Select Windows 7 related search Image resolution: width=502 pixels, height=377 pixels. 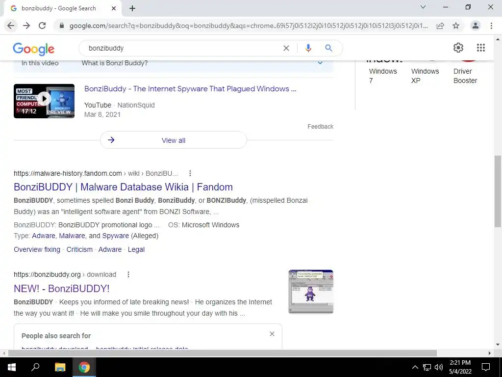(383, 76)
